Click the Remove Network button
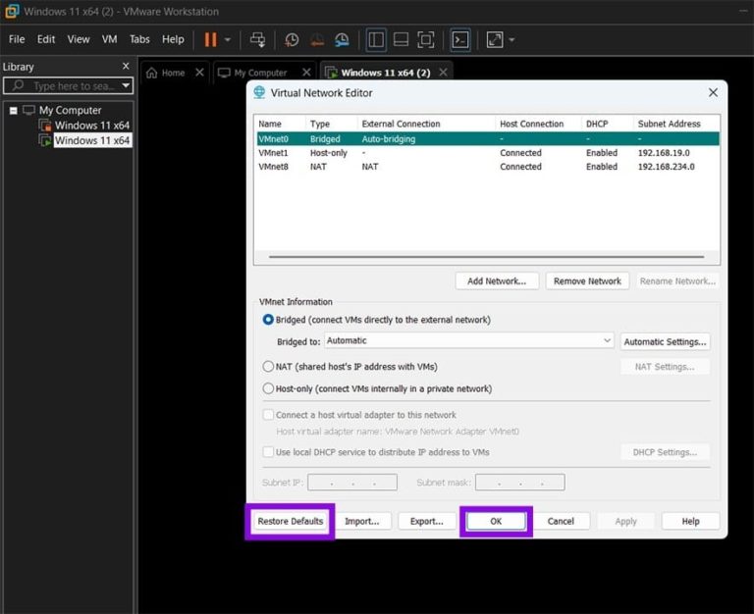This screenshot has height=614, width=754. coord(587,281)
